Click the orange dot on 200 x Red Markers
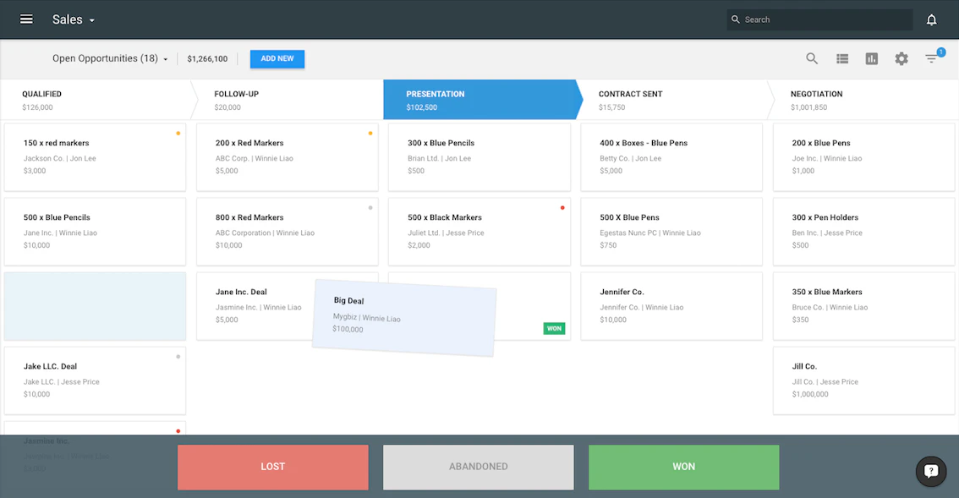 click(x=370, y=134)
